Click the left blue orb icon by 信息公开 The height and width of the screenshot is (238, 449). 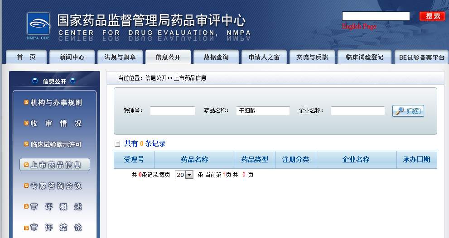pos(35,81)
